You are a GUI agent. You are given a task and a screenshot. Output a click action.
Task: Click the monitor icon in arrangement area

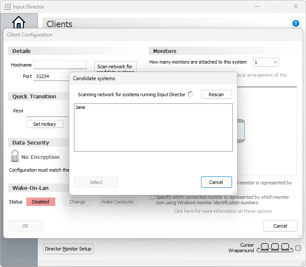tap(241, 131)
